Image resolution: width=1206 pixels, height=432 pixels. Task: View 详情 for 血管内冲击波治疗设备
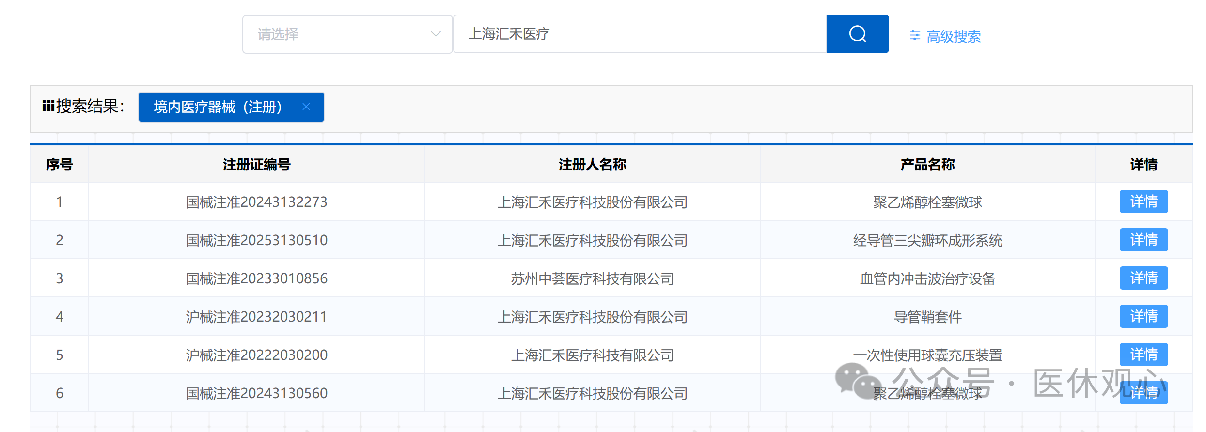click(x=1143, y=278)
